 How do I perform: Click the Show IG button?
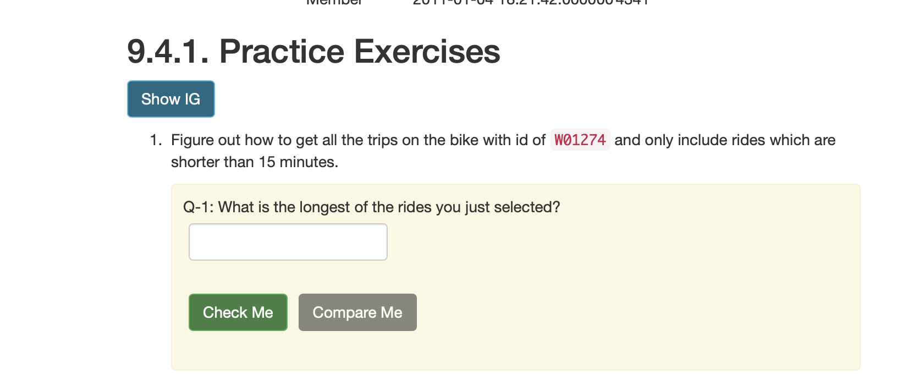(171, 99)
